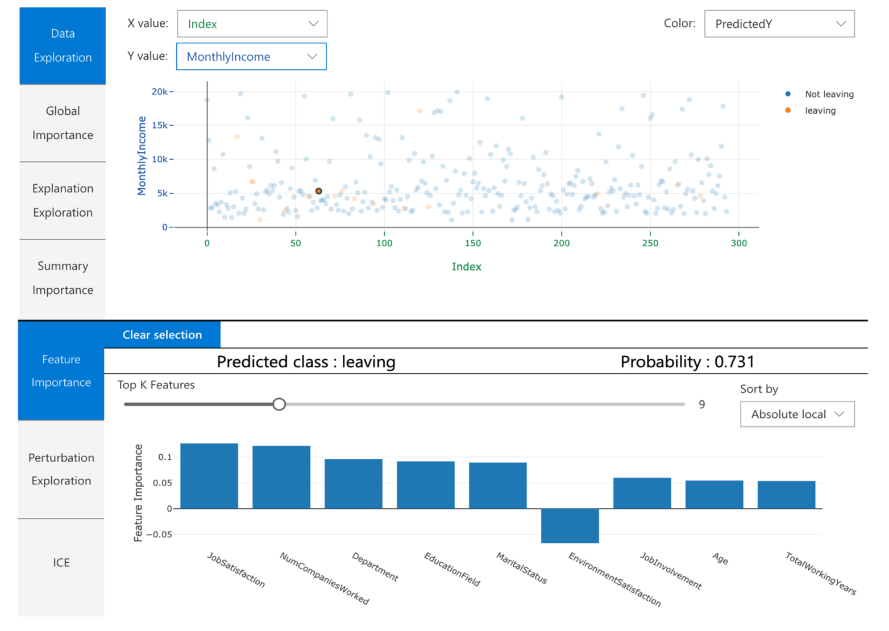Open the Color dropdown set to PredictedY
The image size is (889, 631).
tap(779, 23)
